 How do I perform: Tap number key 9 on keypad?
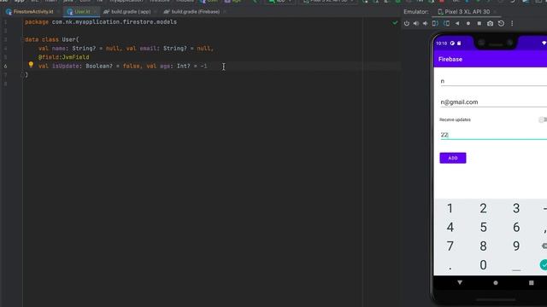pyautogui.click(x=516, y=246)
